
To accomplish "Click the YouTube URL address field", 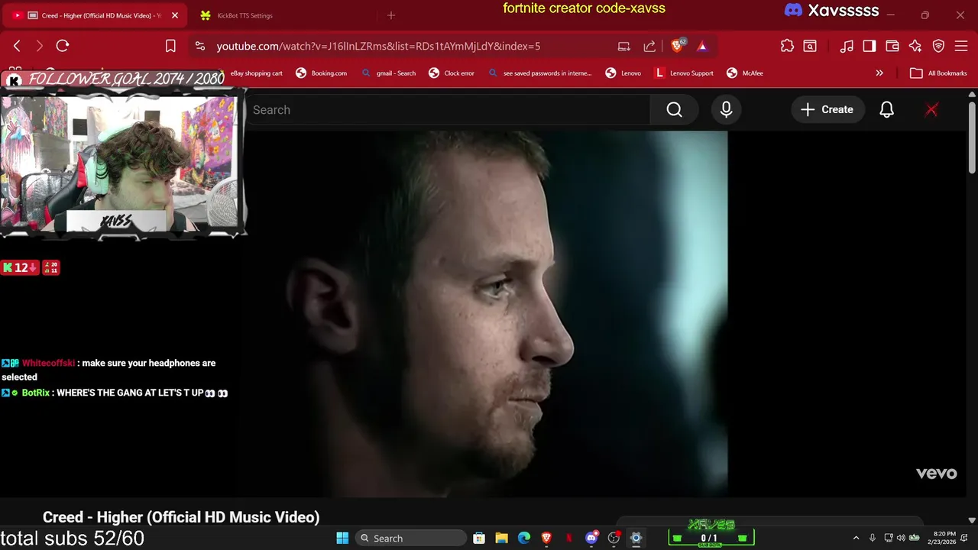I will [378, 46].
